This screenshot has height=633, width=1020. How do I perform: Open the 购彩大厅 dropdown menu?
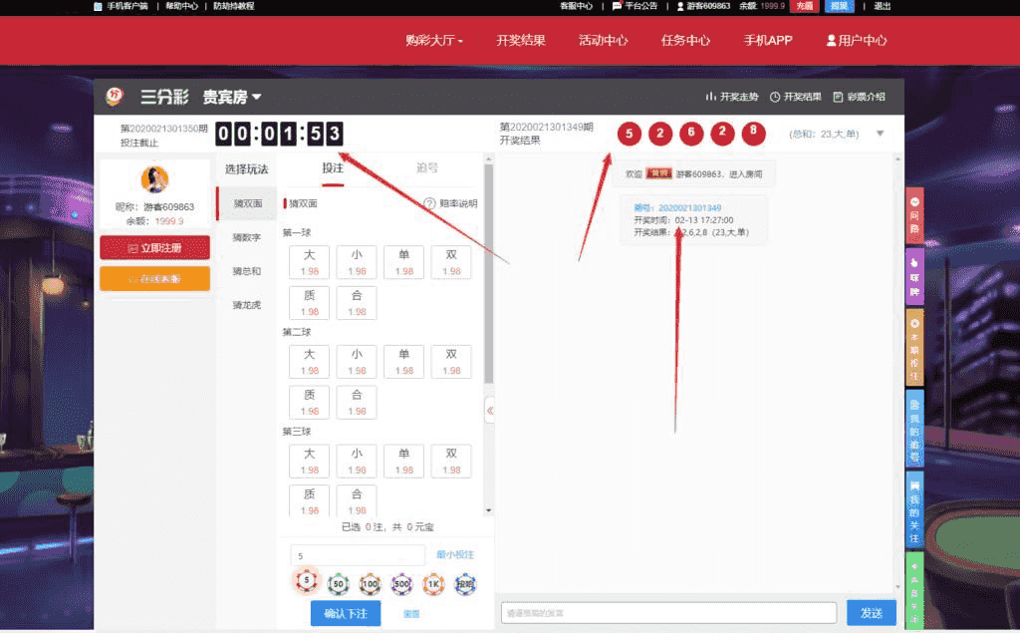point(434,41)
